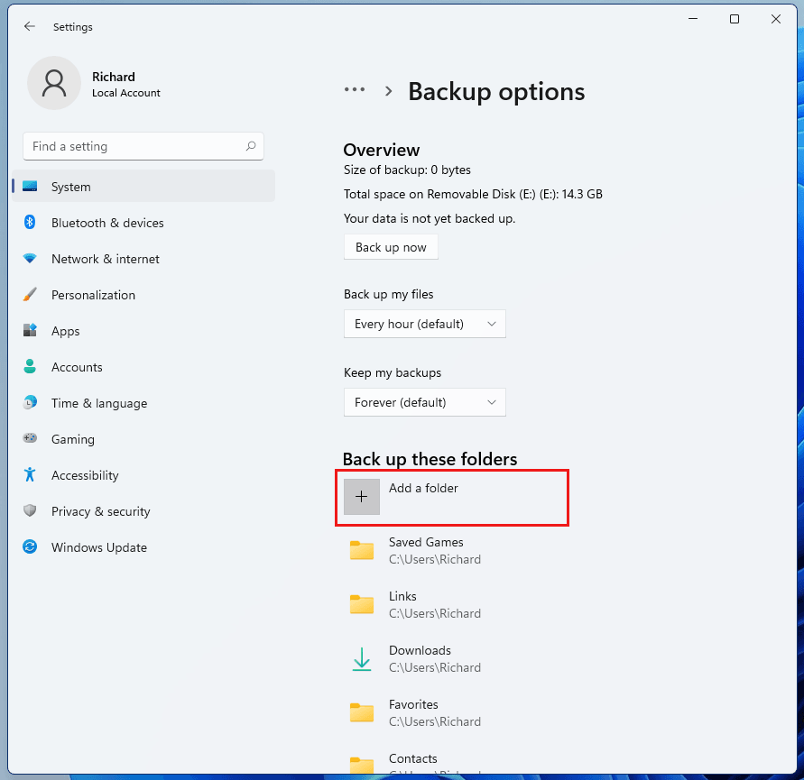Click the System monitor icon
Image resolution: width=804 pixels, height=780 pixels.
point(30,186)
